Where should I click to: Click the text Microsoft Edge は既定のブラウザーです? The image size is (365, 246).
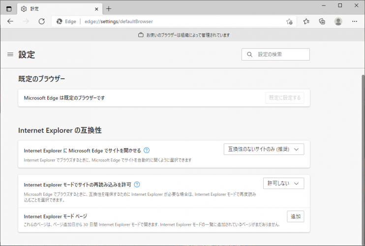64,98
